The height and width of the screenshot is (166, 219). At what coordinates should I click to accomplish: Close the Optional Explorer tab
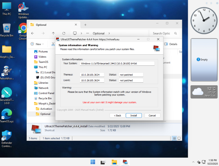tap(76, 25)
